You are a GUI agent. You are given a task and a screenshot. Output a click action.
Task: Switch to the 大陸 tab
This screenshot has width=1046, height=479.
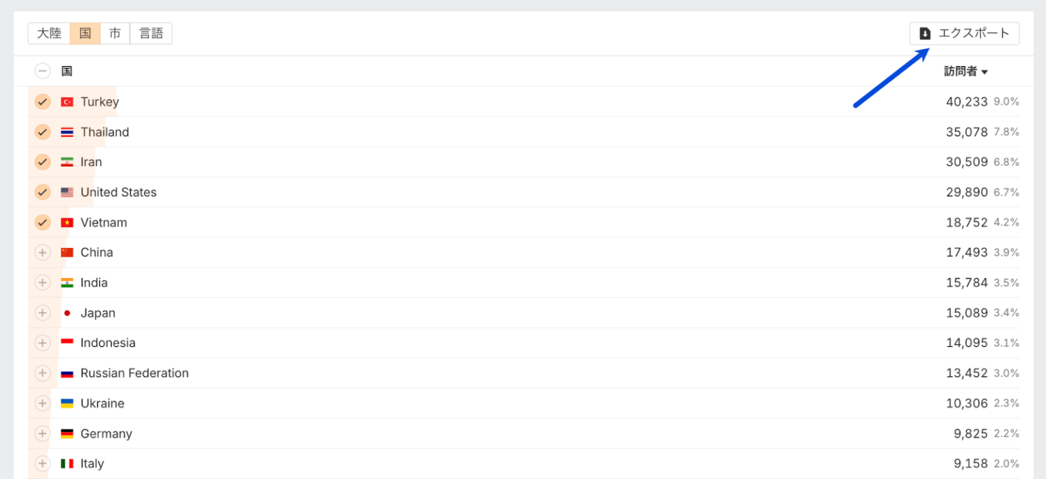pyautogui.click(x=49, y=33)
